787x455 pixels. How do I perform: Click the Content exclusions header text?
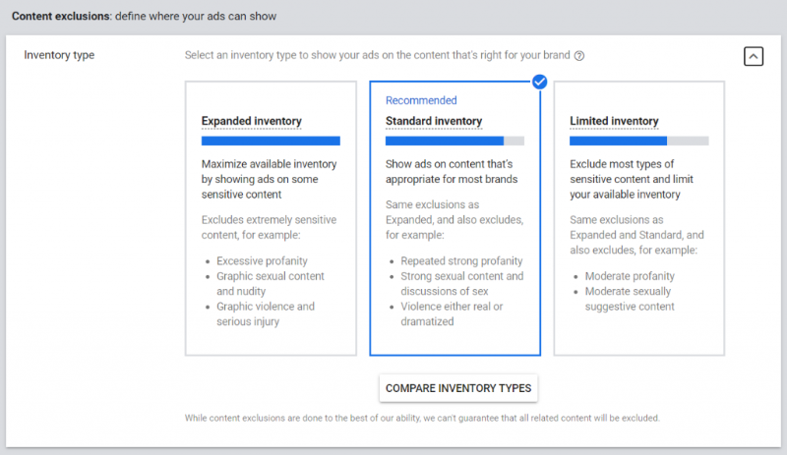tap(144, 17)
